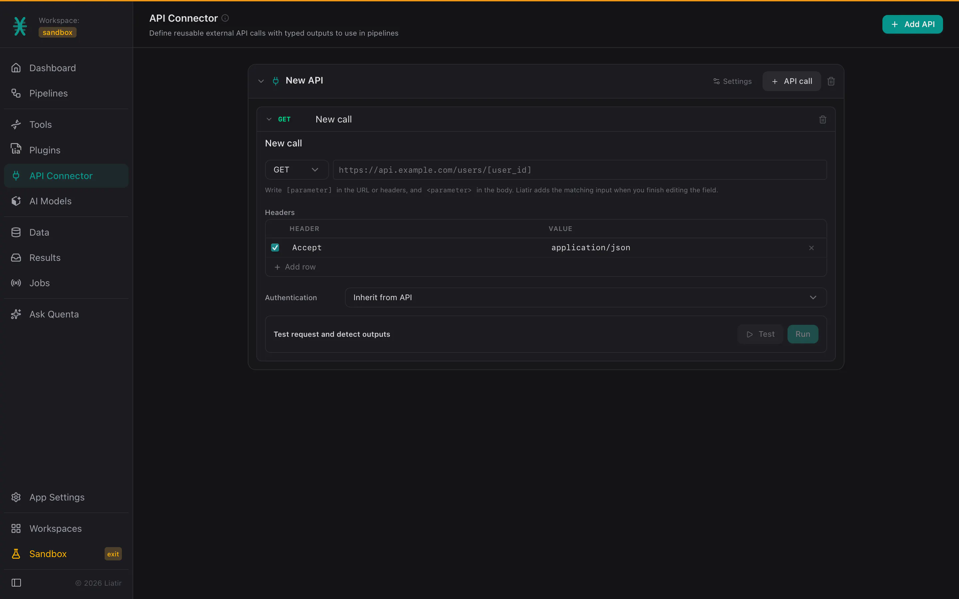The width and height of the screenshot is (959, 599).
Task: Add a new API call
Action: click(x=792, y=81)
